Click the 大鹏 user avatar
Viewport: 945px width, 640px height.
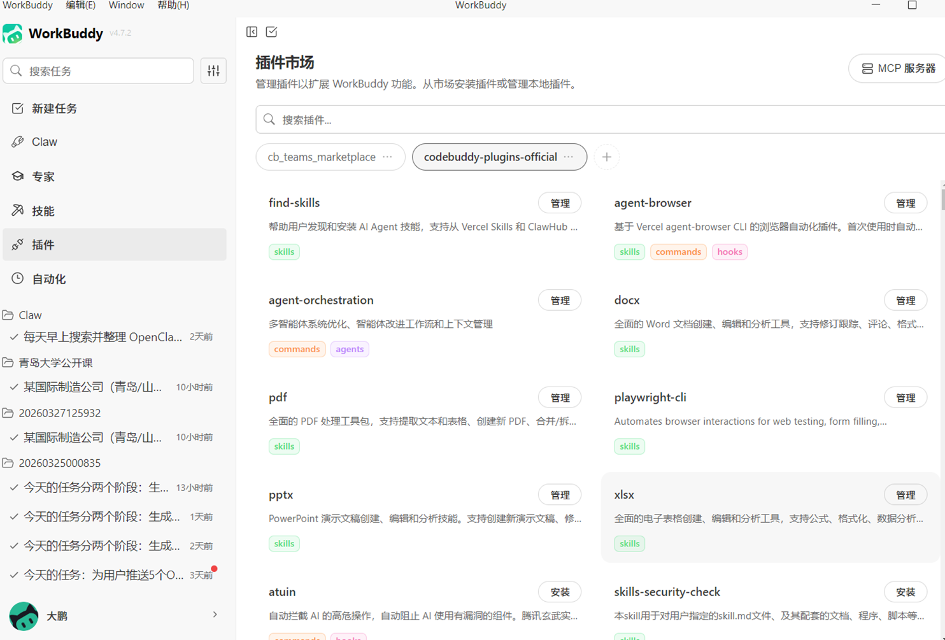24,616
